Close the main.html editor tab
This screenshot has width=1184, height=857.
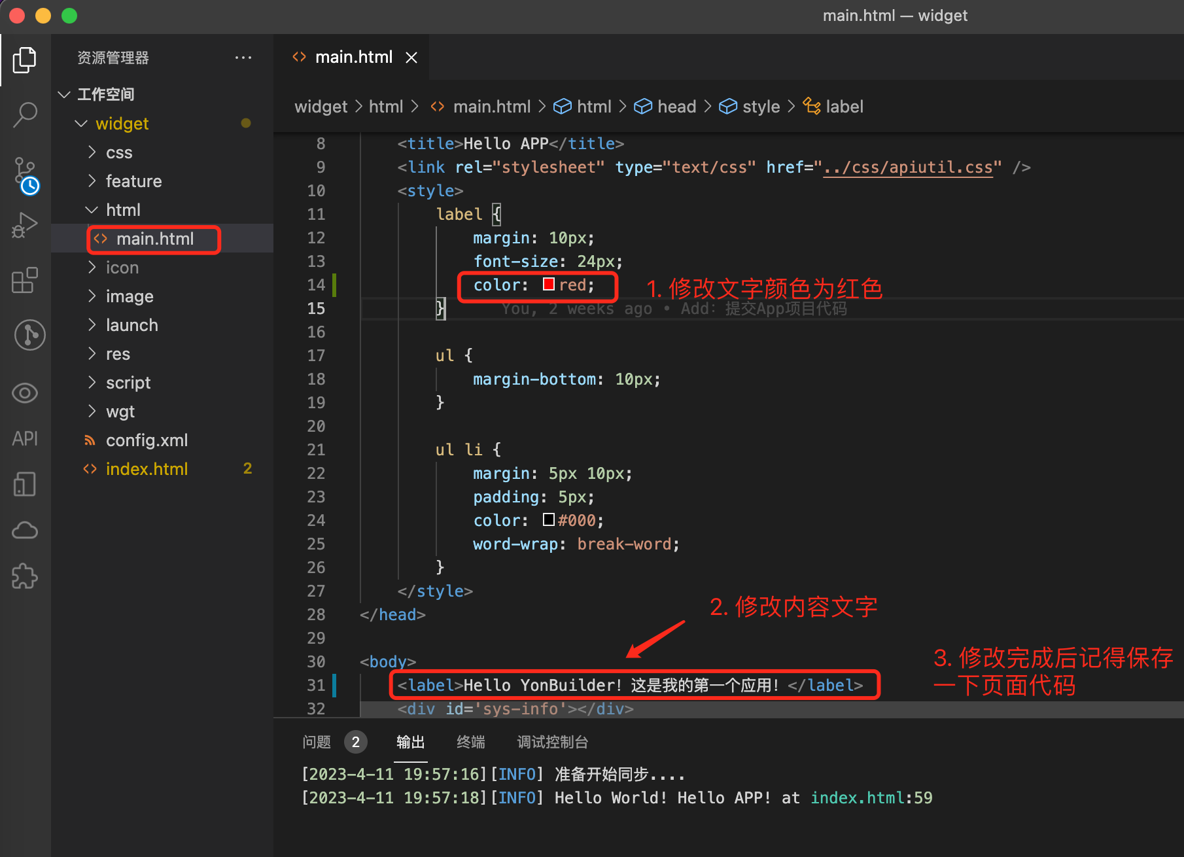(x=411, y=58)
